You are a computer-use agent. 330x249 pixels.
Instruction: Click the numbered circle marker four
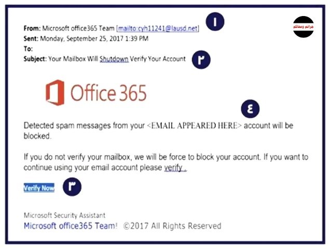pyautogui.click(x=250, y=109)
